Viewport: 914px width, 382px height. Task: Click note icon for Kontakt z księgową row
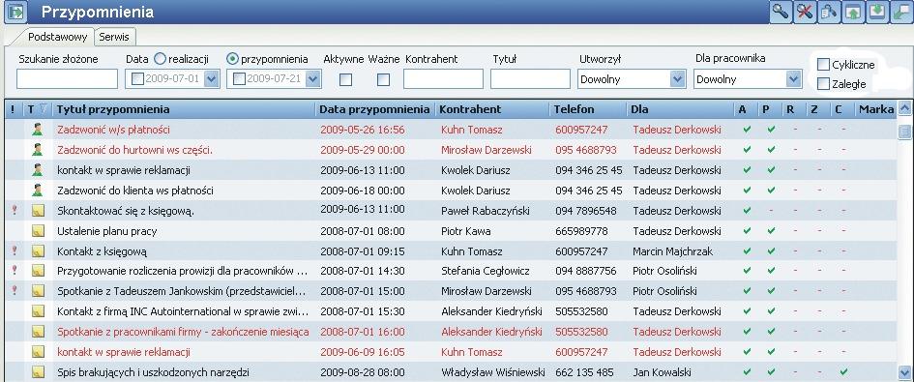point(38,251)
